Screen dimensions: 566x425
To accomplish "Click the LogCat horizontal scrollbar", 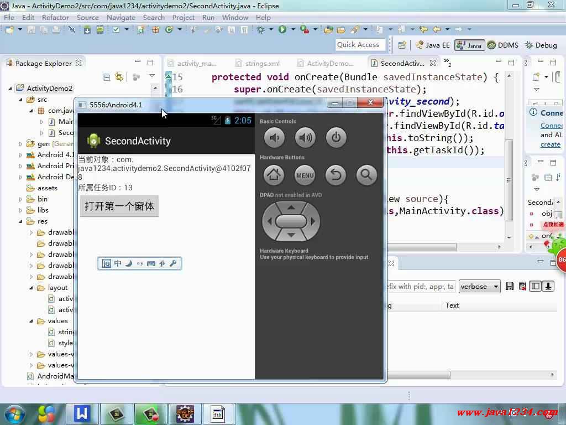I will click(x=419, y=375).
